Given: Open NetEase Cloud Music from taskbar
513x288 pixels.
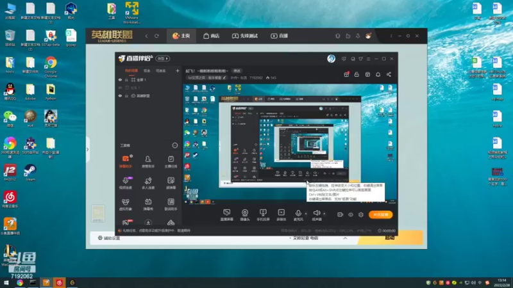Looking at the screenshot, I should (x=59, y=283).
